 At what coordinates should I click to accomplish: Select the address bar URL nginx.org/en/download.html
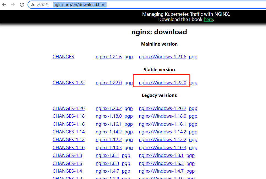(80, 5)
